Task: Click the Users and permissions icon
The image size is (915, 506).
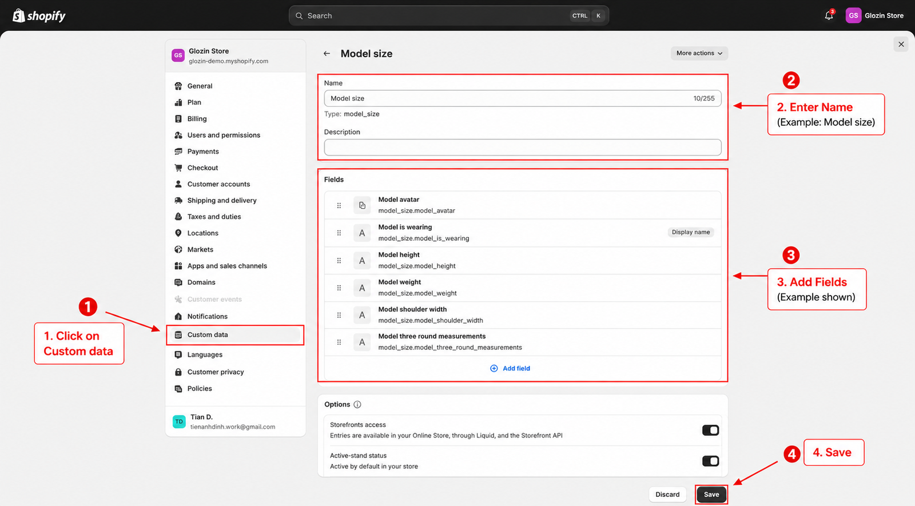Action: point(178,135)
